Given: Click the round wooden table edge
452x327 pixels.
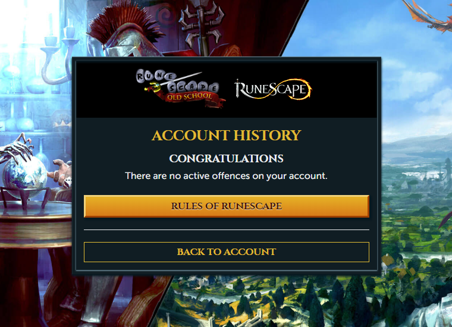Looking at the screenshot, I should [36, 228].
